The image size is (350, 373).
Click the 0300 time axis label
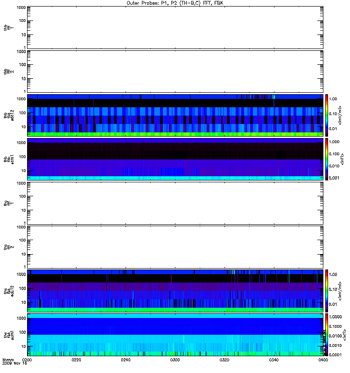[x=175, y=360]
